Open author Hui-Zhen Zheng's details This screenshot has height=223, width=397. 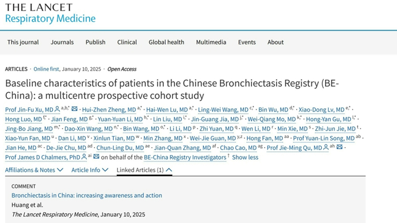[109, 110]
